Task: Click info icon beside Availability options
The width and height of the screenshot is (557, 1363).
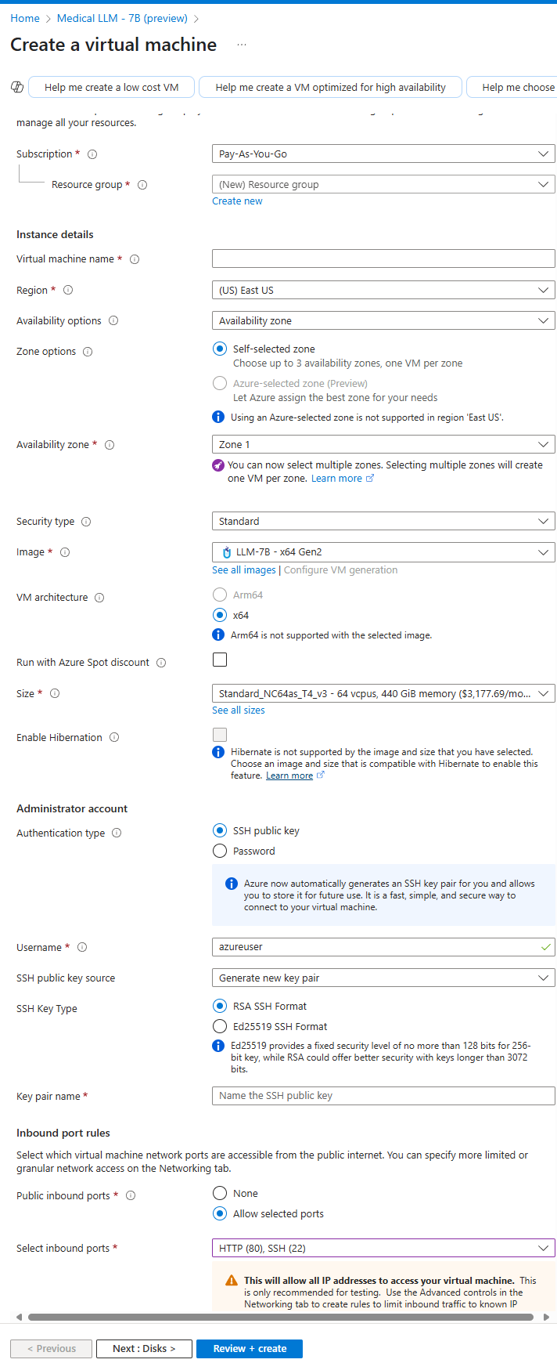Action: click(113, 320)
